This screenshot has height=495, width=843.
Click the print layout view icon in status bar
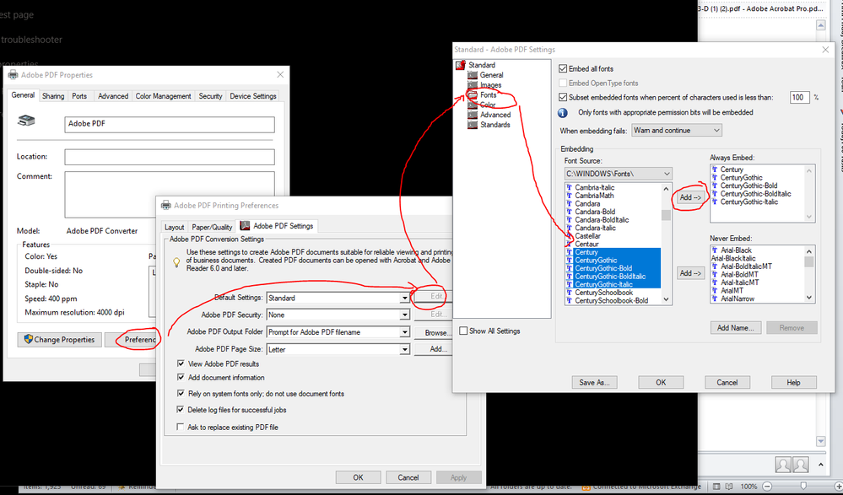coord(716,486)
